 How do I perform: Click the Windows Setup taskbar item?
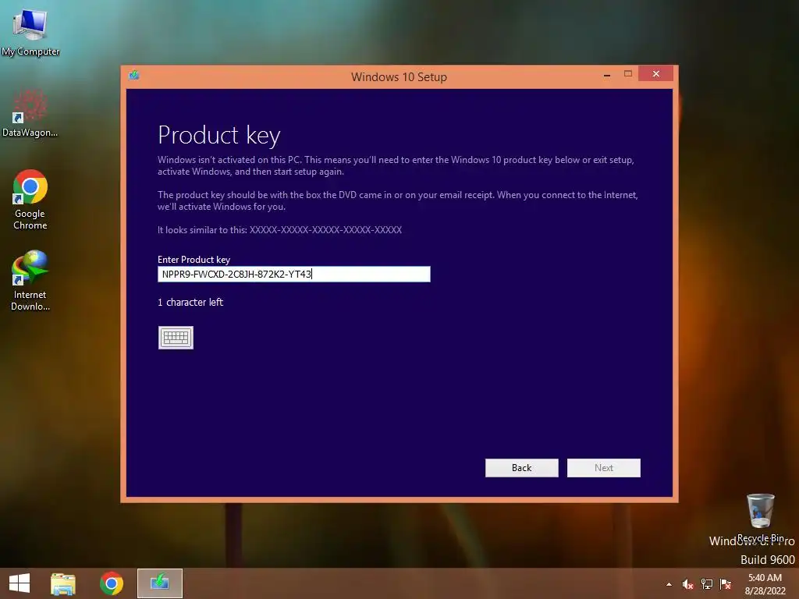point(160,583)
